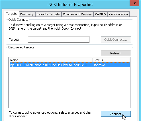Refresh the discovered targets list
Screen dimensions: 141x121
pyautogui.click(x=116, y=53)
